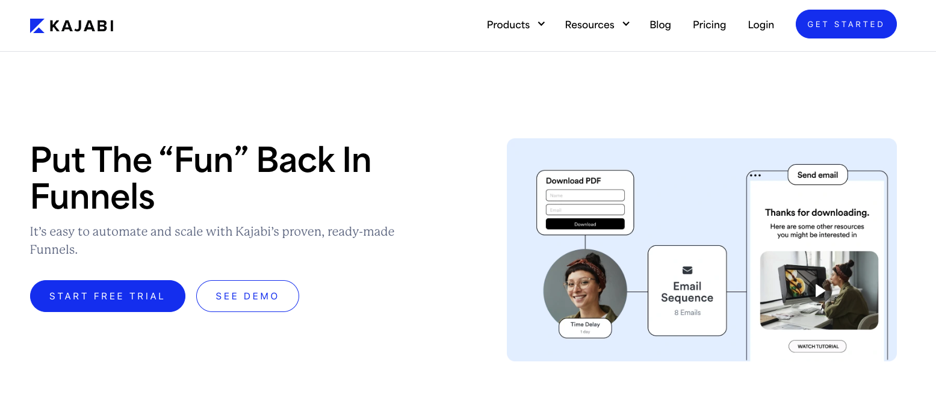Click the 'Download PDF' card title

(x=574, y=180)
